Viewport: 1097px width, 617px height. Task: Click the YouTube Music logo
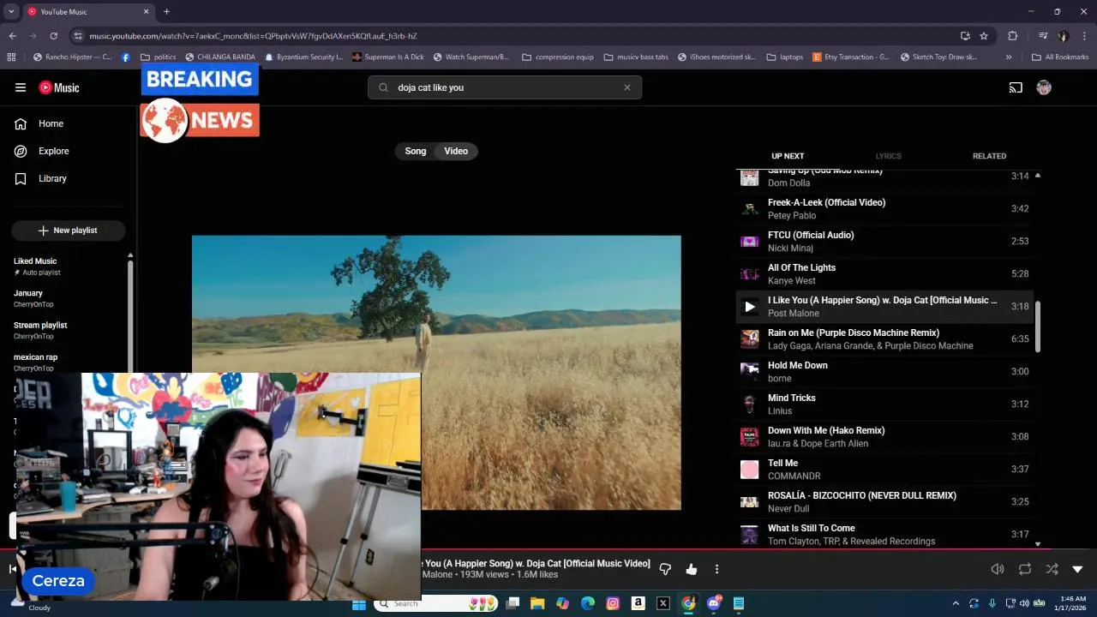coord(59,87)
